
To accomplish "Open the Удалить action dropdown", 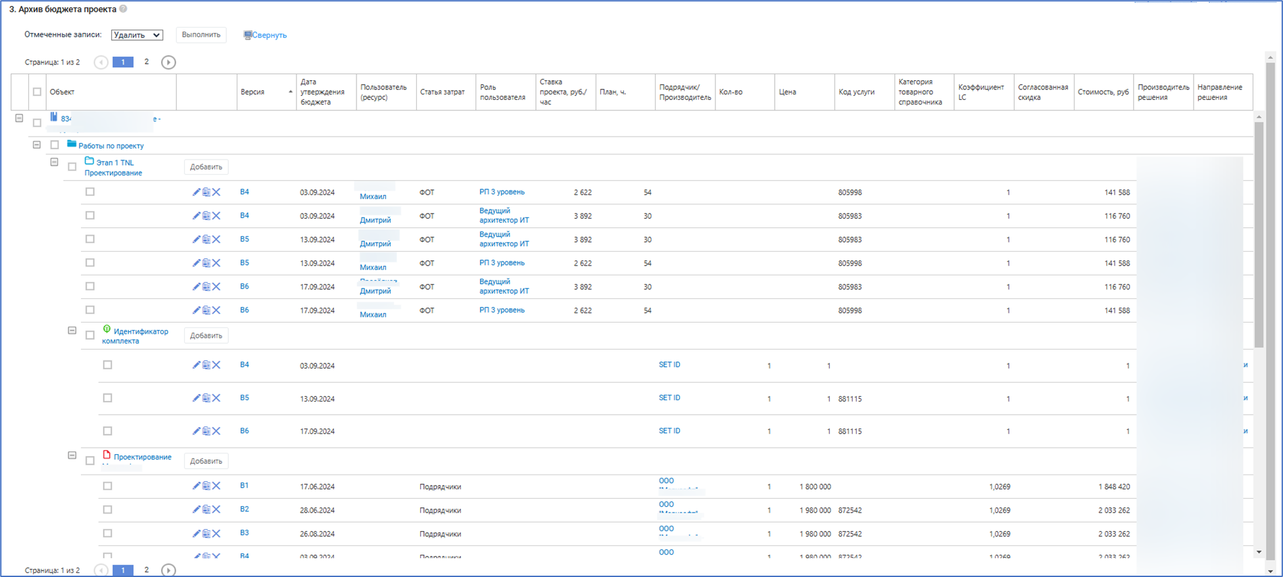I will [137, 35].
